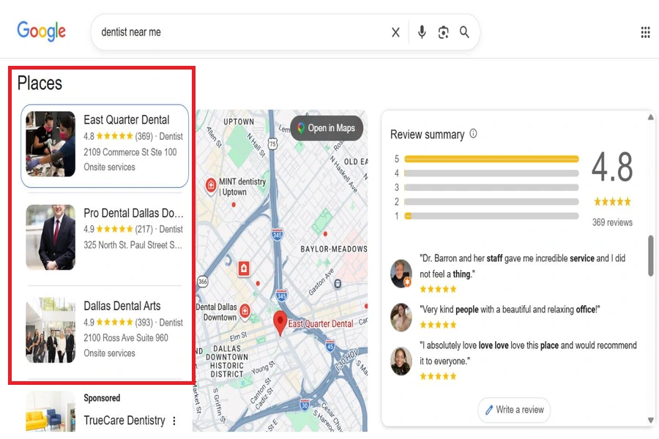
Task: Click the 3-star rating bar
Action: coord(491,187)
